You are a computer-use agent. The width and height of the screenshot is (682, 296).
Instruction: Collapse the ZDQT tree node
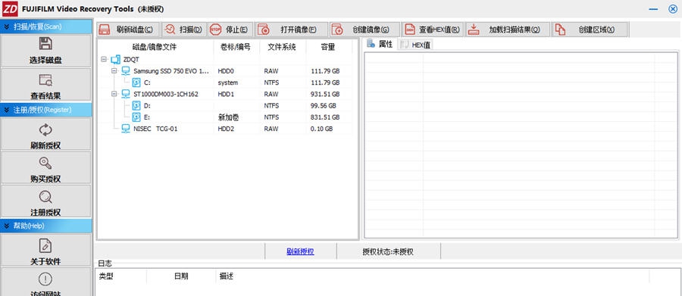104,60
